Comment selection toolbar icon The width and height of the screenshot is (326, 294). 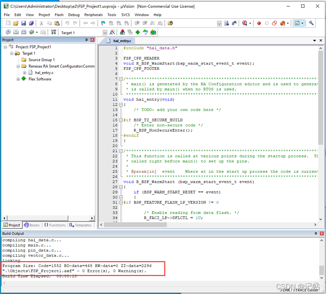coord(153,23)
